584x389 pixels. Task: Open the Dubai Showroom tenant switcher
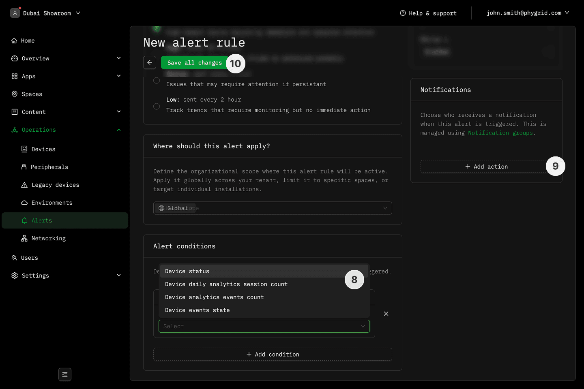click(45, 13)
